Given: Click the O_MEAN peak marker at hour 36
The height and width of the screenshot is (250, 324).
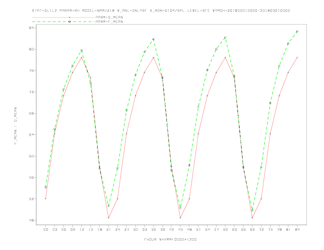Looking at the screenshot, I should pyautogui.click(x=153, y=58).
